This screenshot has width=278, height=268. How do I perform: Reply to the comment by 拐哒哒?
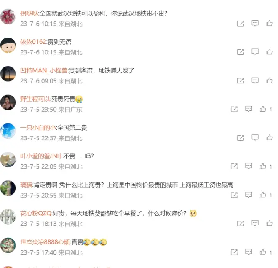(x=255, y=23)
